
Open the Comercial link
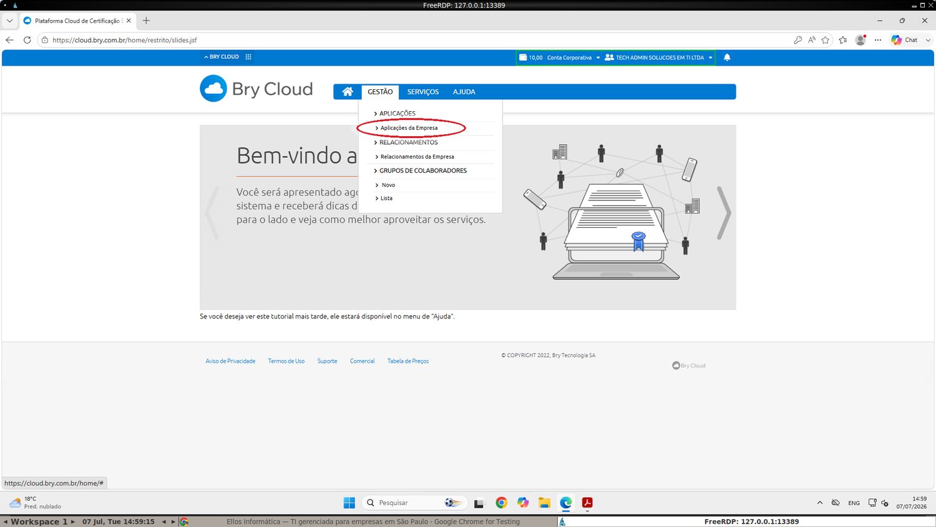362,361
